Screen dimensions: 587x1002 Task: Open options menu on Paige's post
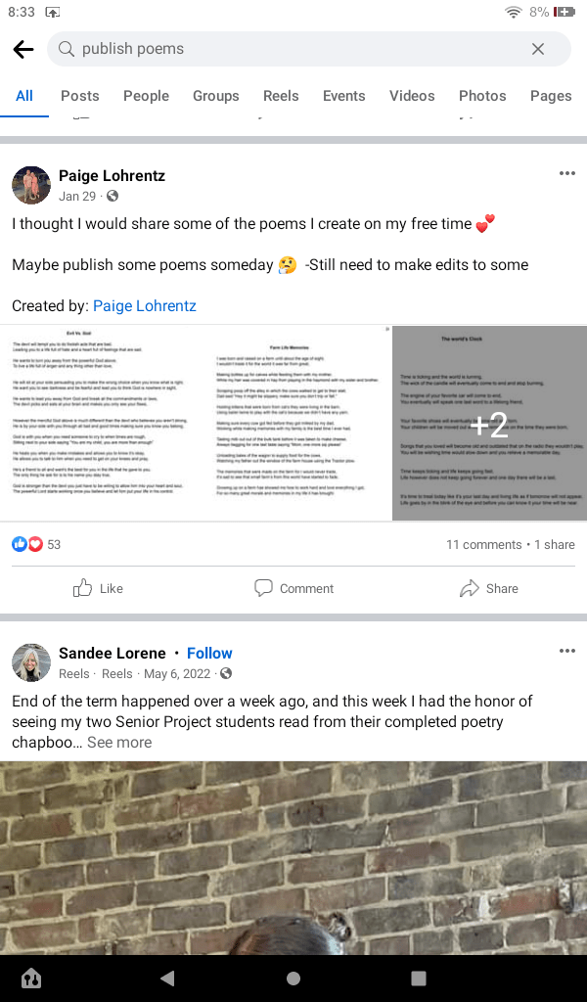567,174
